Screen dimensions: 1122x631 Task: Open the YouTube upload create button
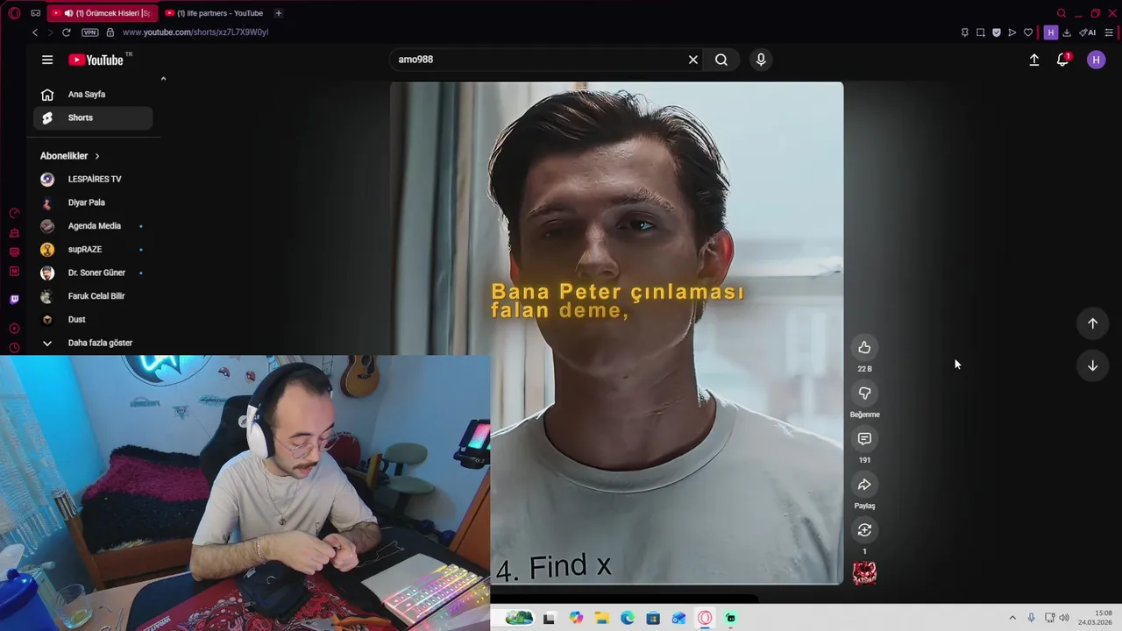tap(1034, 60)
